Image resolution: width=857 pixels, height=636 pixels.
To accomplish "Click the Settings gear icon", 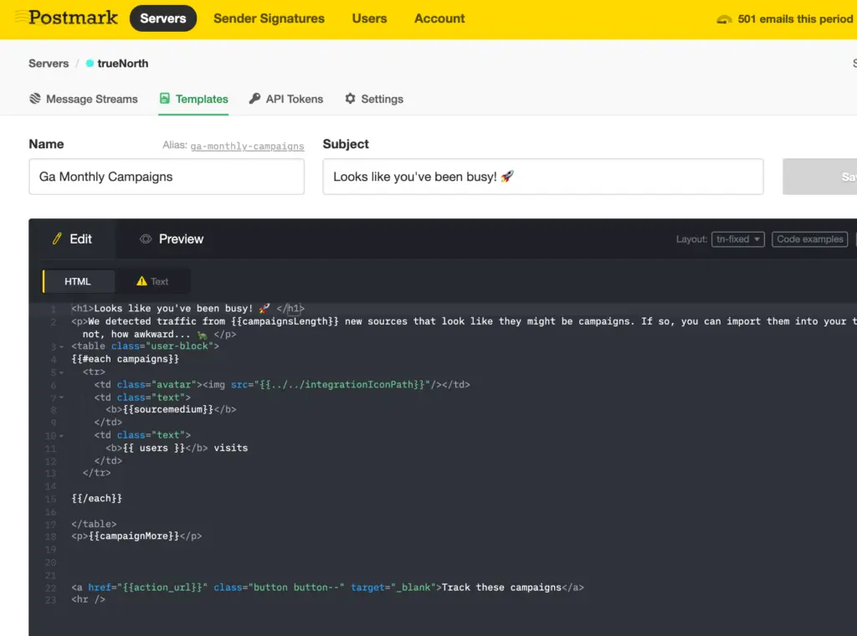I will (351, 99).
